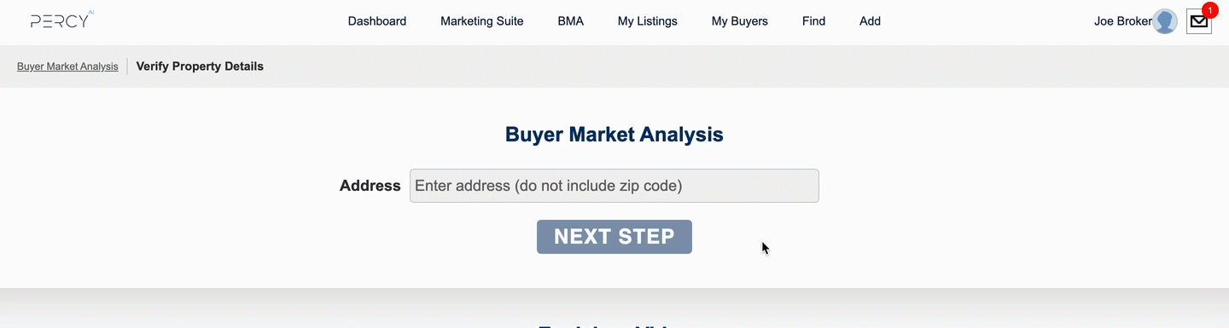The width and height of the screenshot is (1229, 328).
Task: Open the Marketing Suite menu
Action: 482,21
